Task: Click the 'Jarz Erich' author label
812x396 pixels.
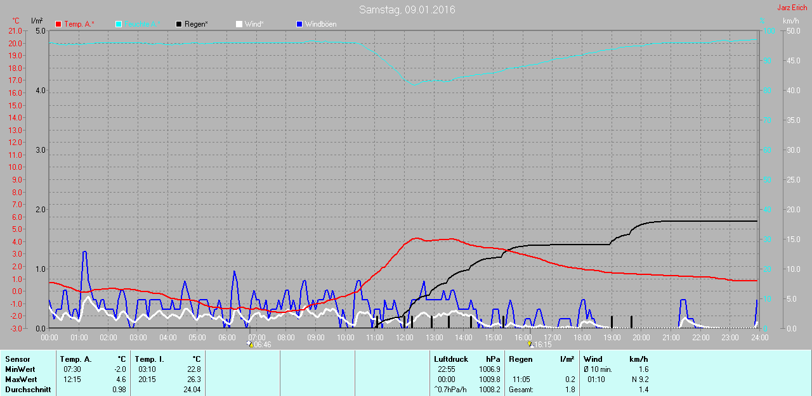Action: point(792,8)
